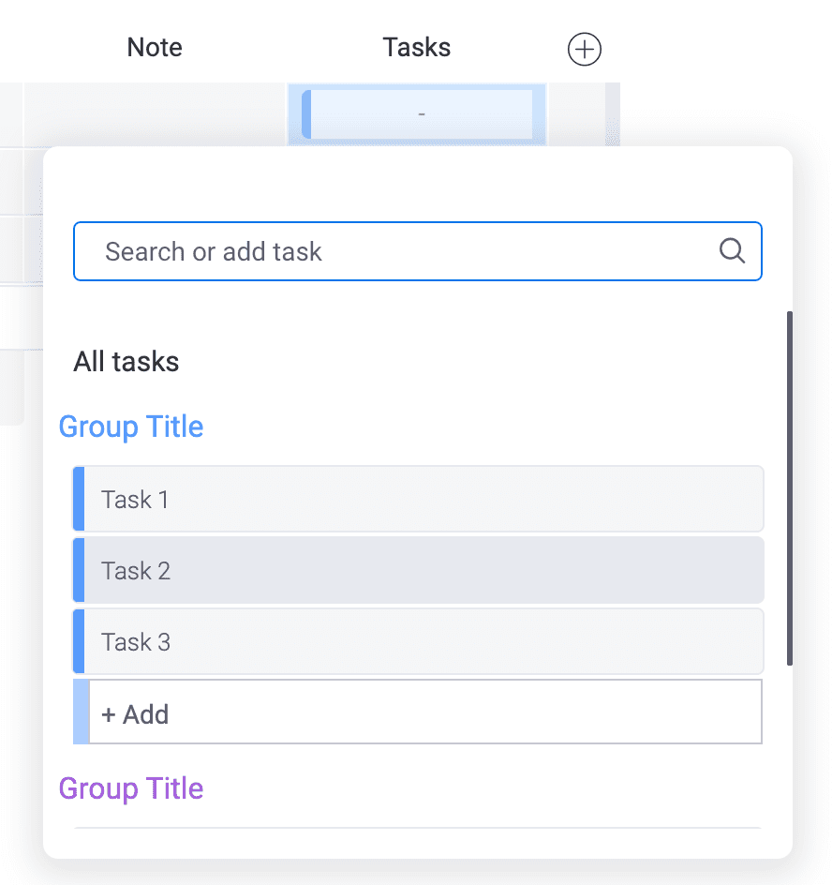Click the highlighted Tasks cell with dash

click(x=418, y=114)
